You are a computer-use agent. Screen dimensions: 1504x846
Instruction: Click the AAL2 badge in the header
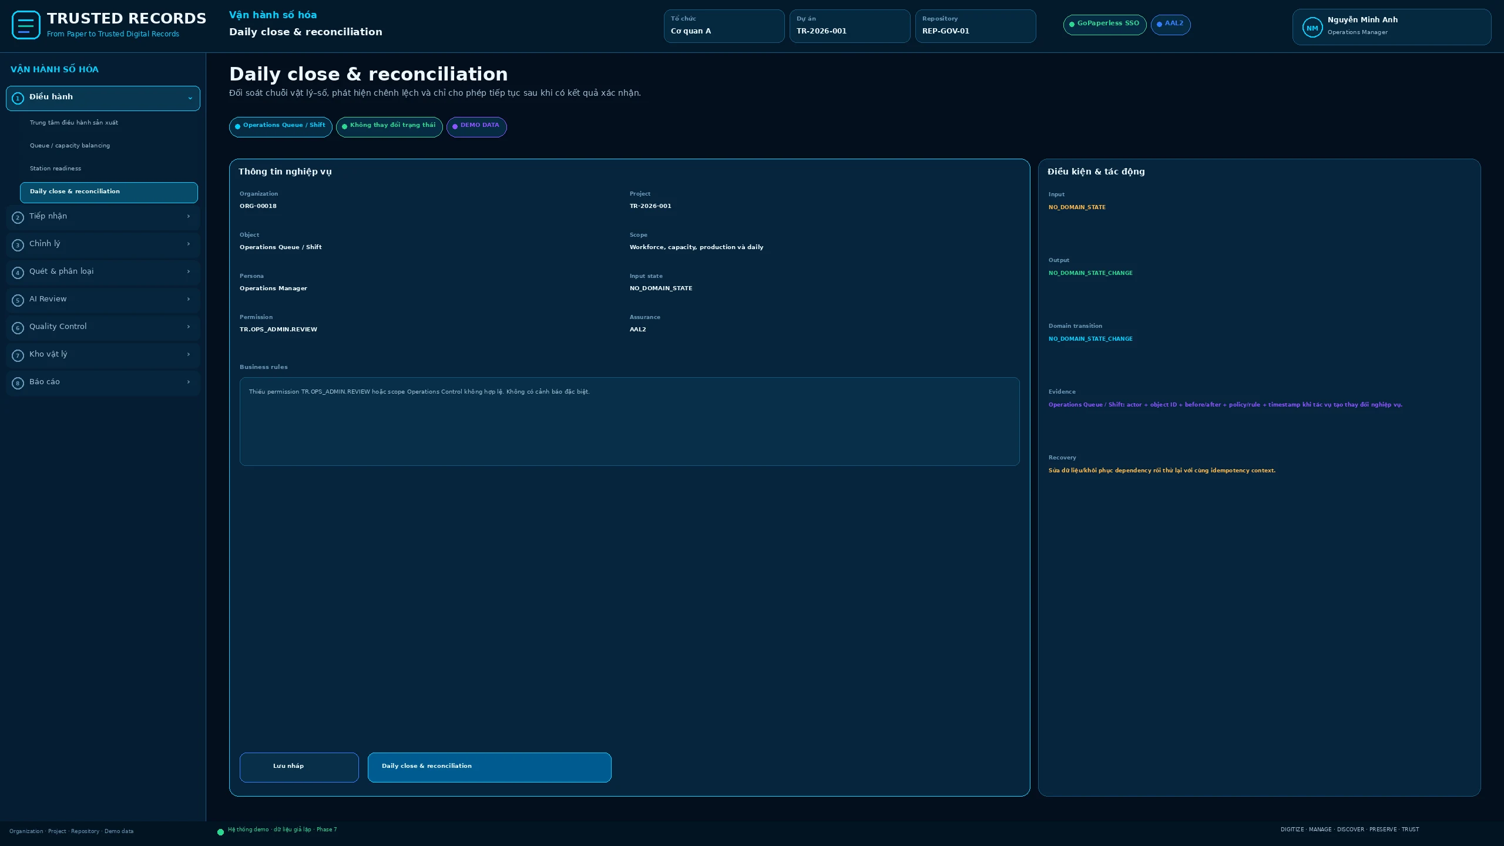[x=1170, y=25]
